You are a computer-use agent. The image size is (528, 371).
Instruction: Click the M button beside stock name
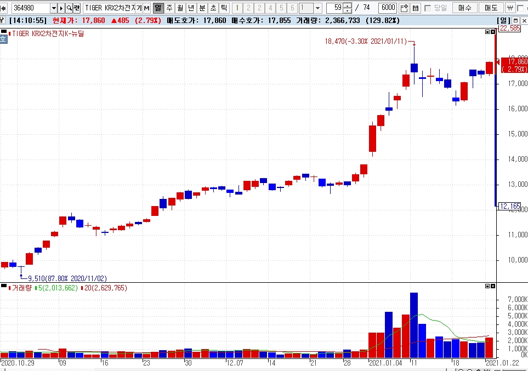pos(146,8)
